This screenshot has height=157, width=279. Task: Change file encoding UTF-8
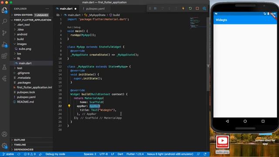point(104,154)
